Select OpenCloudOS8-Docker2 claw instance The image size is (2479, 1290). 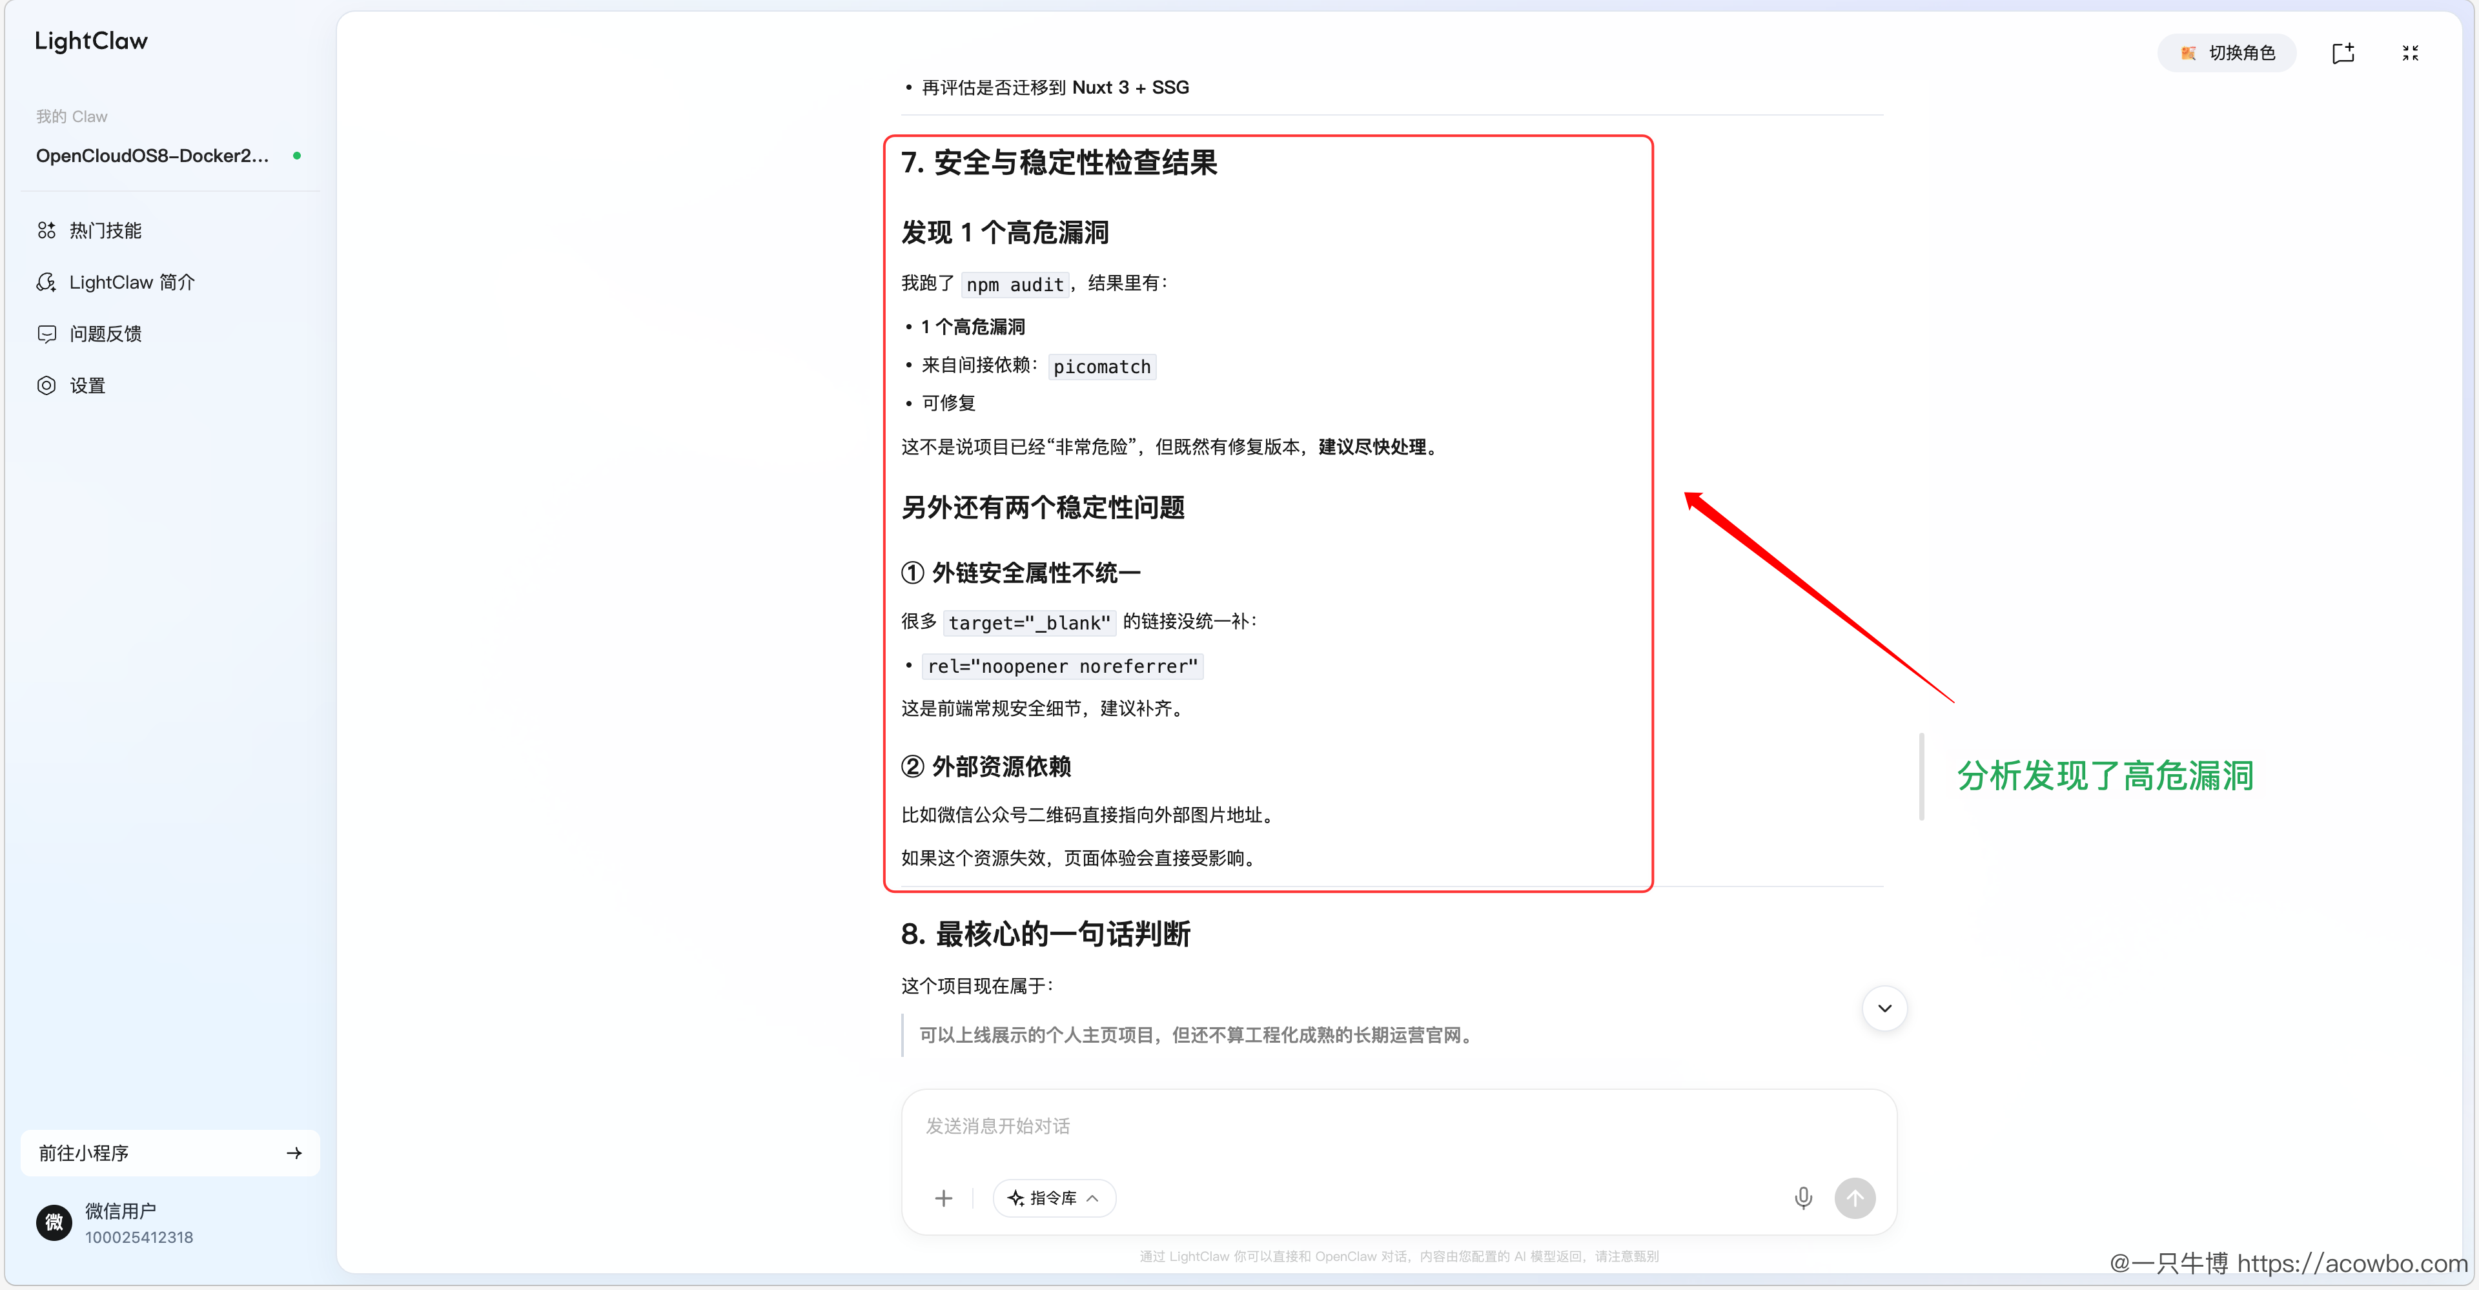pos(152,156)
